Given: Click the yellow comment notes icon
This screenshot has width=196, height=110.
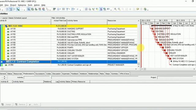Looking at the screenshot, I should [138, 9].
